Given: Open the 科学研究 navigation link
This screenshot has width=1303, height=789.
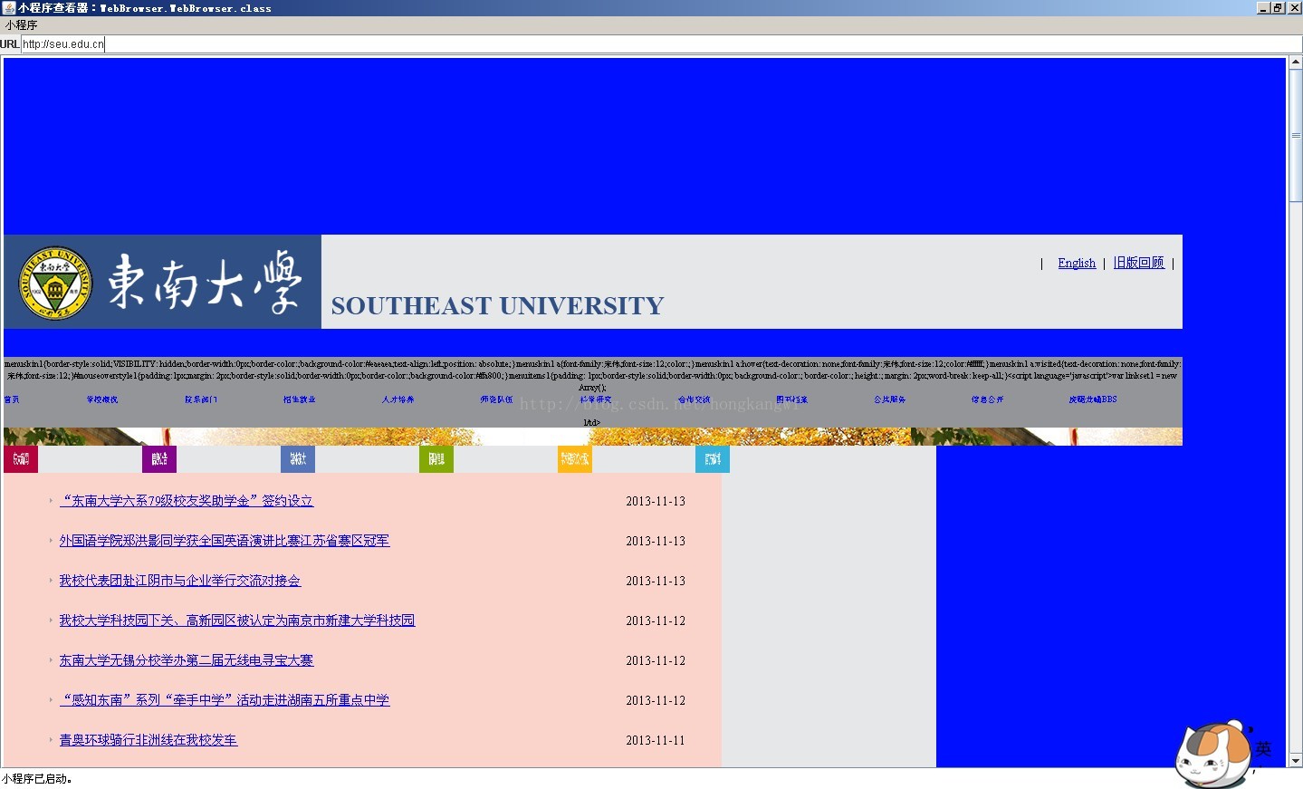Looking at the screenshot, I should pyautogui.click(x=596, y=399).
